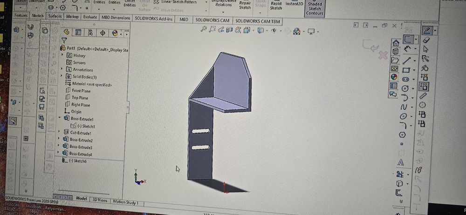This screenshot has height=215, width=466.
Task: Open the SOLIDWORKS Add-Ins tab
Action: (x=153, y=19)
